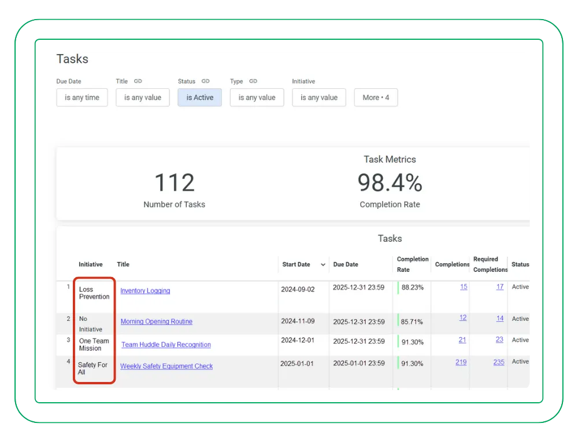
Task: Click the 98.4% Completion Rate metric
Action: click(390, 183)
